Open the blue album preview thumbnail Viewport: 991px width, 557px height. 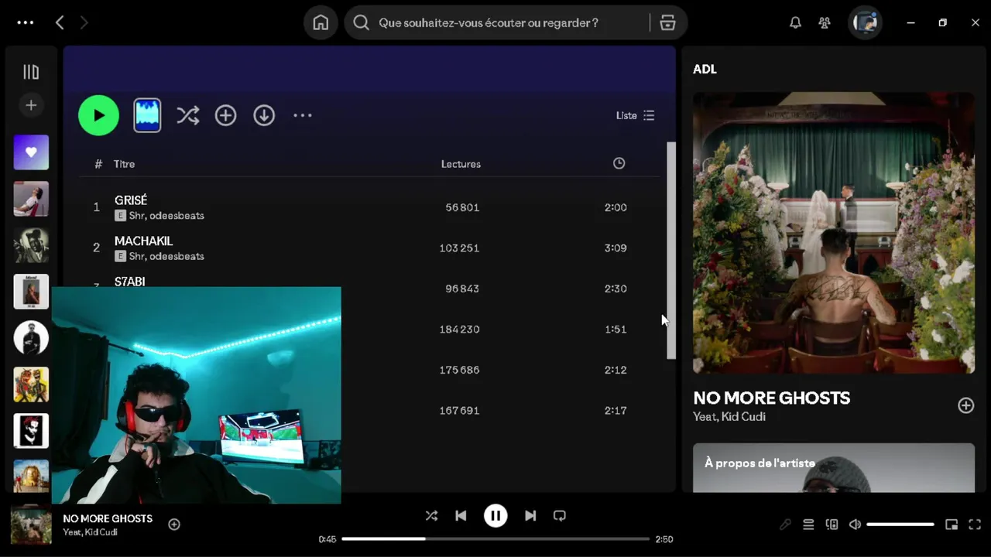pyautogui.click(x=147, y=115)
